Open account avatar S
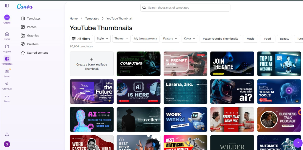 7,144
